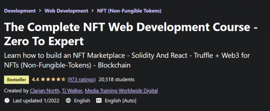Image resolution: width=270 pixels, height=111 pixels.
Task: Open the Development breadcrumb link
Action: tap(20, 11)
